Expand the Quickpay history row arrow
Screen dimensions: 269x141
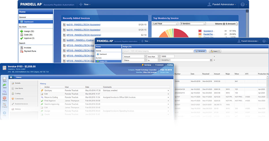click(x=168, y=91)
